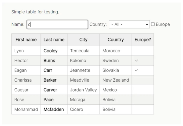The width and height of the screenshot is (183, 126).
Task: Click the Jordan Valley city cell
Action: (x=83, y=90)
